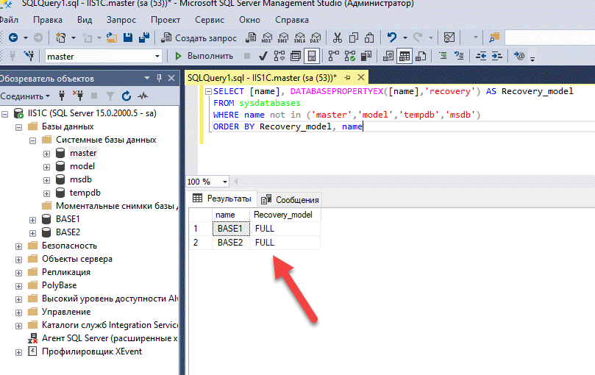This screenshot has width=595, height=375.
Task: Click the Cut scissors icon
Action: point(337,37)
